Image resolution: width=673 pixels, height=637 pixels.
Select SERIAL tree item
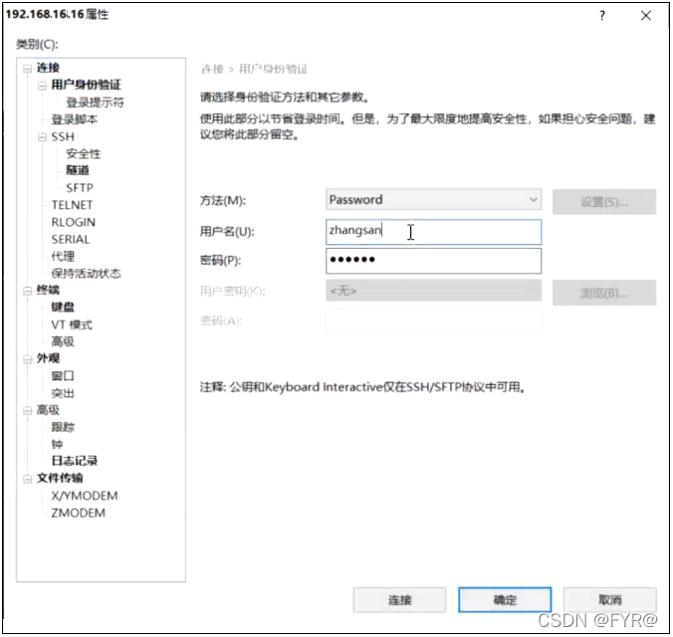point(71,240)
